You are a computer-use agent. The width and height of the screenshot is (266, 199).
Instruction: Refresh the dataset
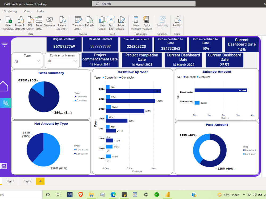click(x=89, y=22)
